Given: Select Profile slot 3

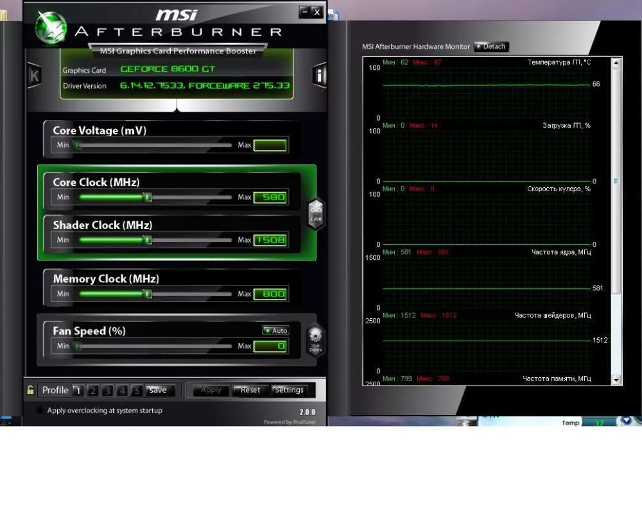Looking at the screenshot, I should (108, 391).
